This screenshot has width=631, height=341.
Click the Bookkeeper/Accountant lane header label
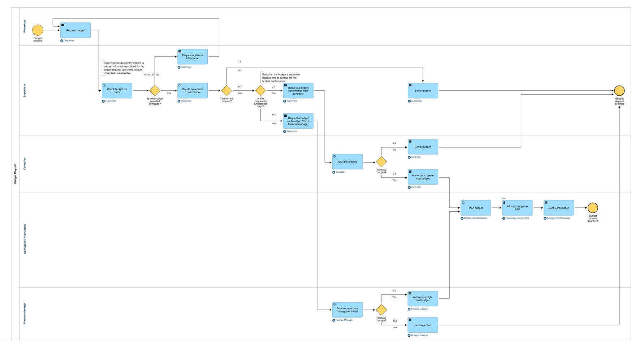25,239
